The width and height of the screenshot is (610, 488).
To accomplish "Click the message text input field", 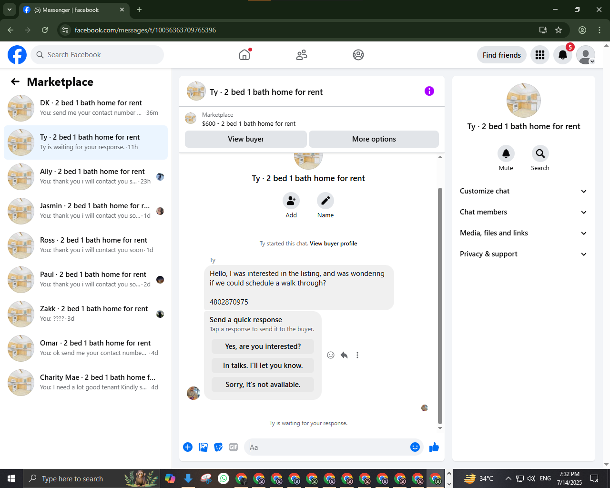I will (x=326, y=447).
